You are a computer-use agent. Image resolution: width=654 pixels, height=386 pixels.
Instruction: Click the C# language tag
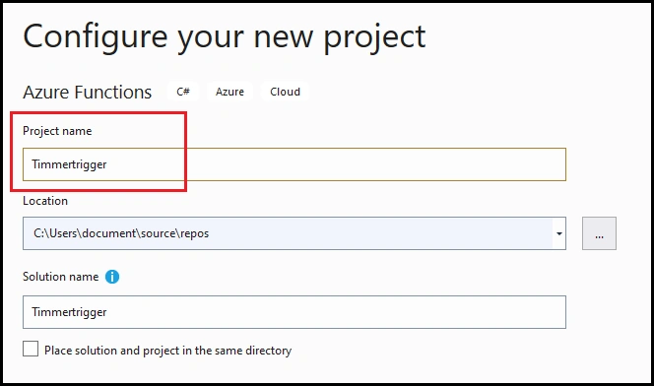[x=183, y=92]
